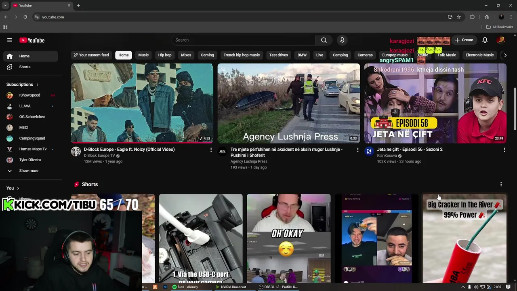The width and height of the screenshot is (517, 291).
Task: Open a new Chrome tab
Action: (x=78, y=5)
